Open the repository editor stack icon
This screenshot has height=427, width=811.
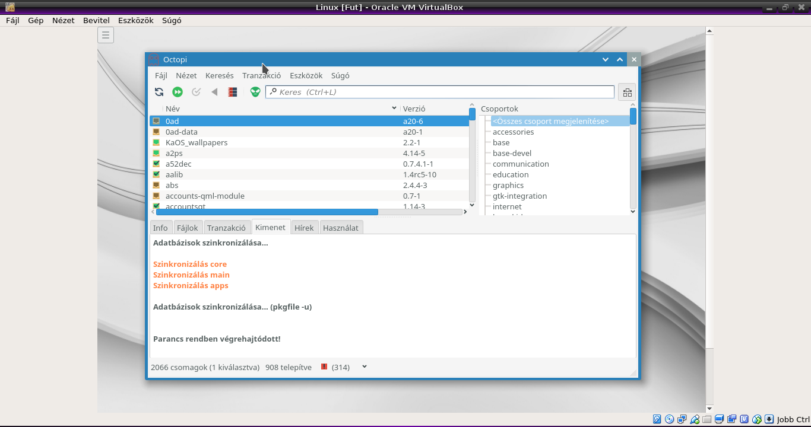click(233, 92)
